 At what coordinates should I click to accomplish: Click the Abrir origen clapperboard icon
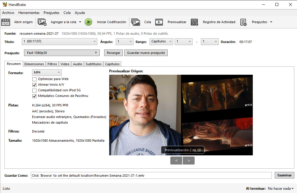(x=6, y=22)
